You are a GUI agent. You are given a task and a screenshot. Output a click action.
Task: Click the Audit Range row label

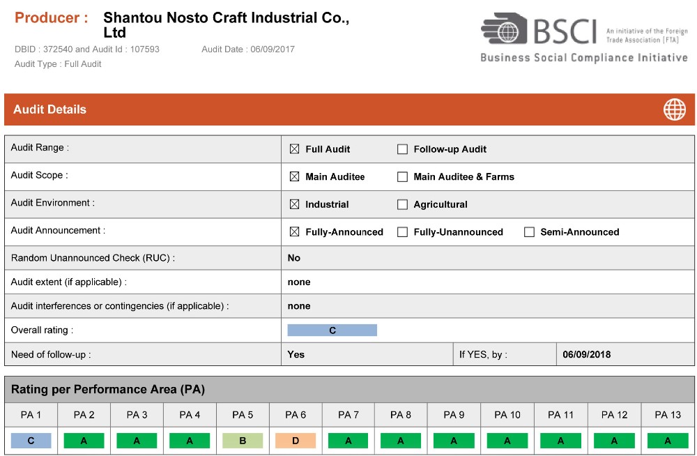click(40, 148)
